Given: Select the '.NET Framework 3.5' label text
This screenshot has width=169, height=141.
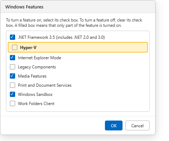Looking at the screenshot, I should click(61, 37).
